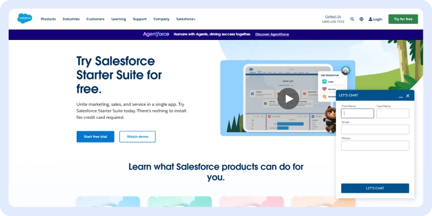This screenshot has height=216, width=432.
Task: Click the Login person icon
Action: 370,19
